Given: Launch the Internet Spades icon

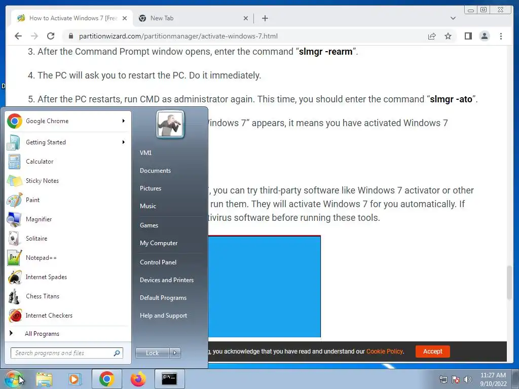Looking at the screenshot, I should click(x=14, y=277).
